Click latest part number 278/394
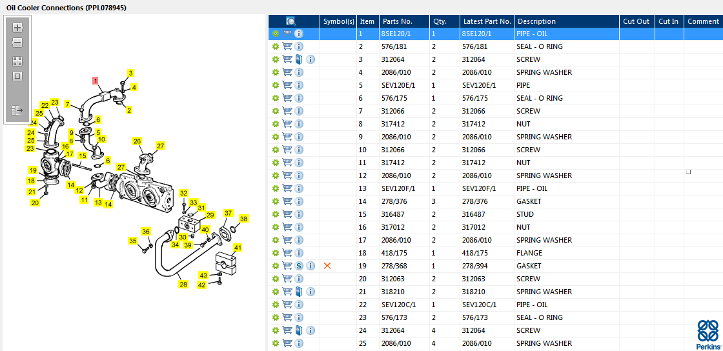This screenshot has height=351, width=723. point(475,266)
